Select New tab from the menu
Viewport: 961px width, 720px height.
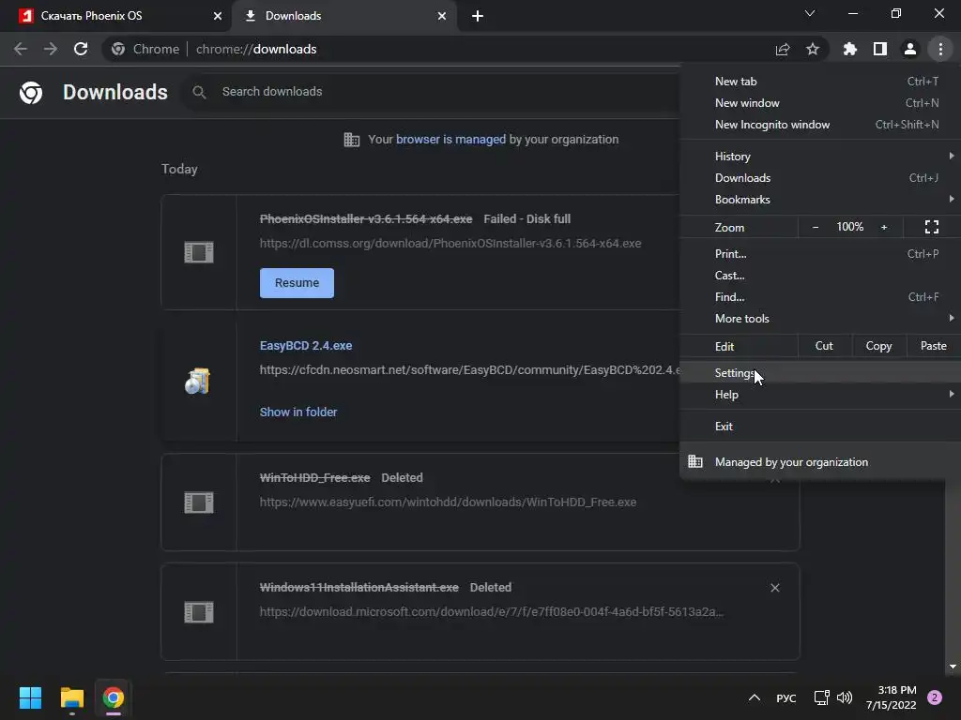point(820,82)
